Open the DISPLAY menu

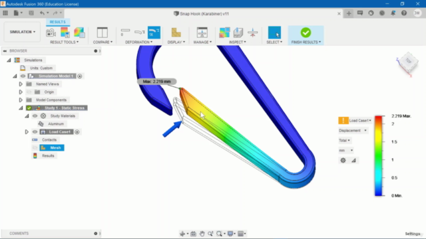tap(176, 42)
